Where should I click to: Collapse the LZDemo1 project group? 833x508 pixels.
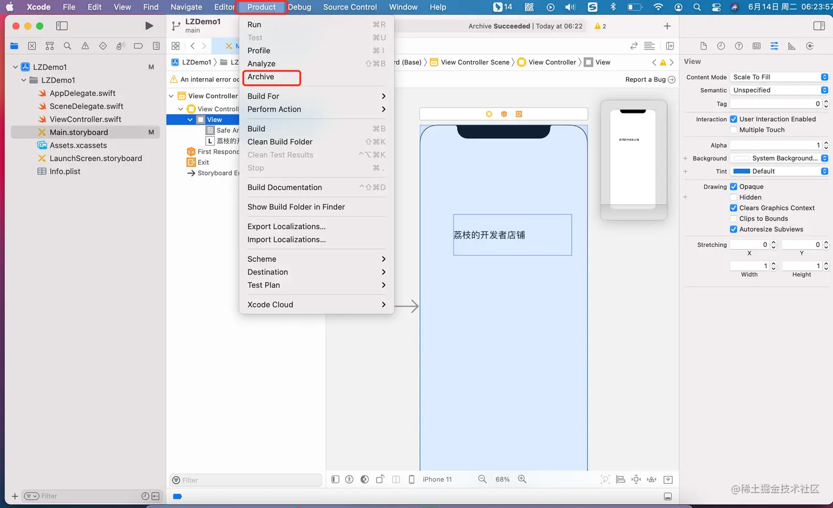(15, 67)
